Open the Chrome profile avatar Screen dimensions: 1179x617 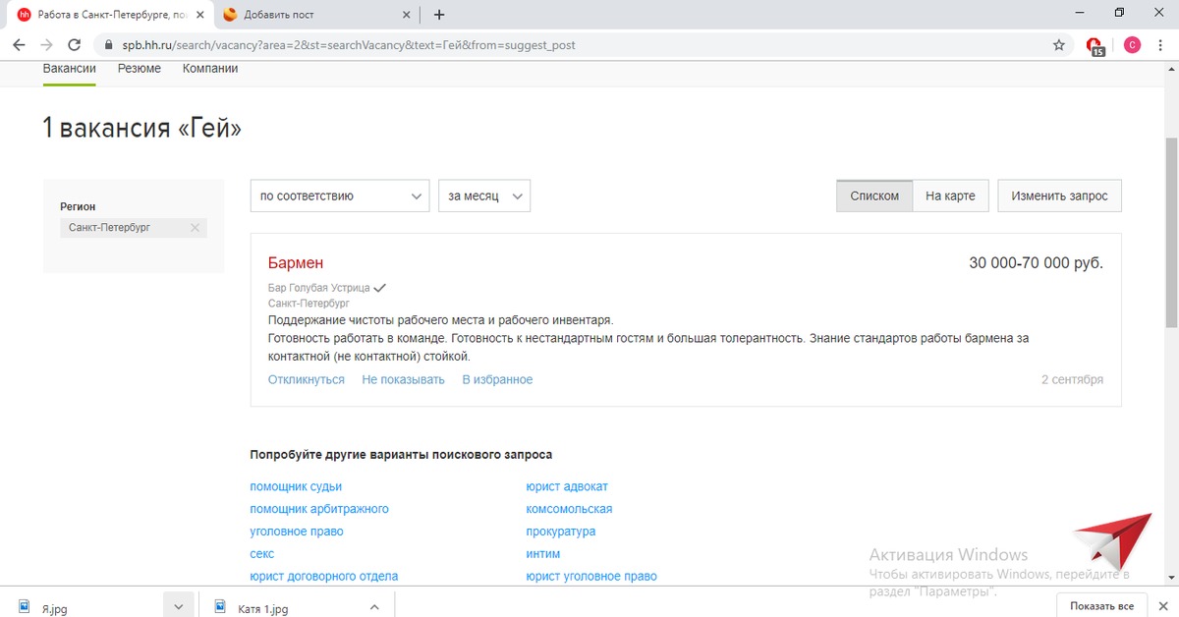pyautogui.click(x=1132, y=45)
